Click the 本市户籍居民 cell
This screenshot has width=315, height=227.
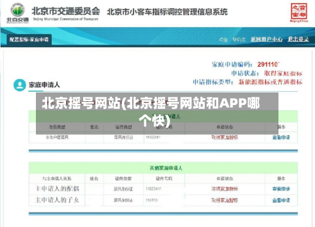point(57,137)
